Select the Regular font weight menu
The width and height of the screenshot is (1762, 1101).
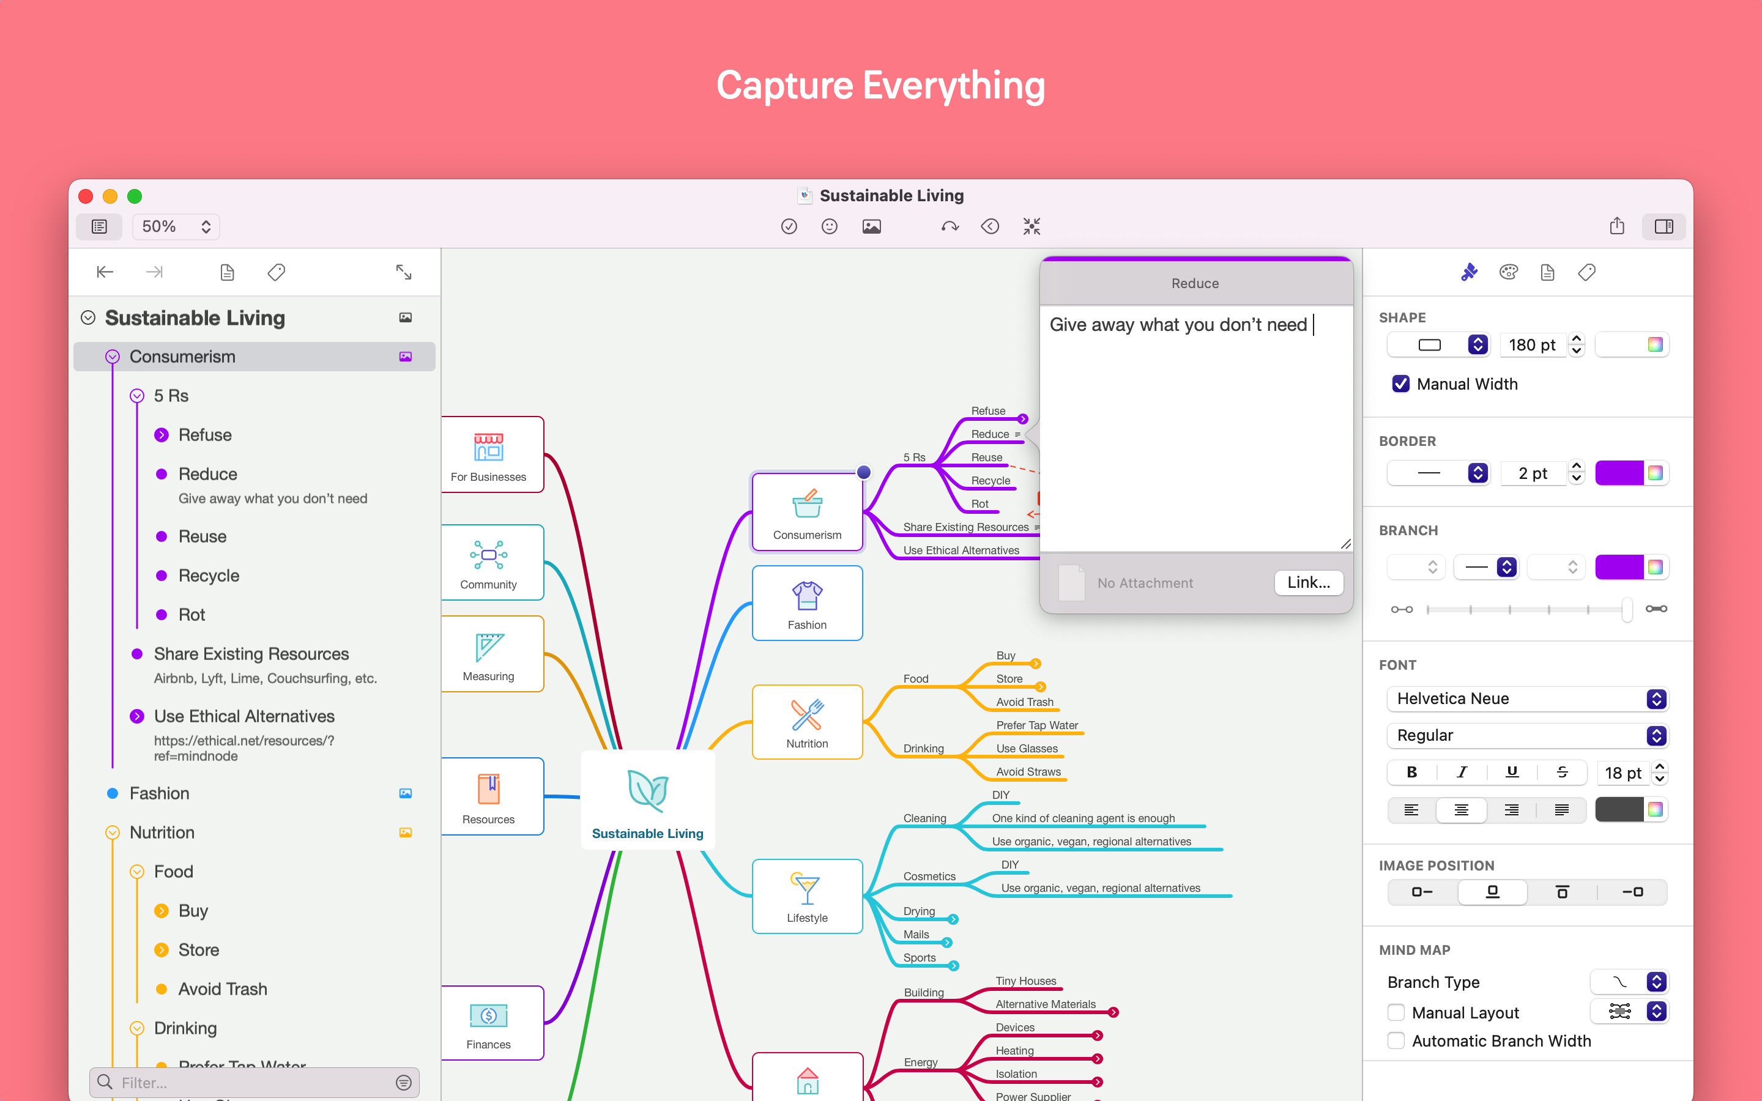[1528, 735]
